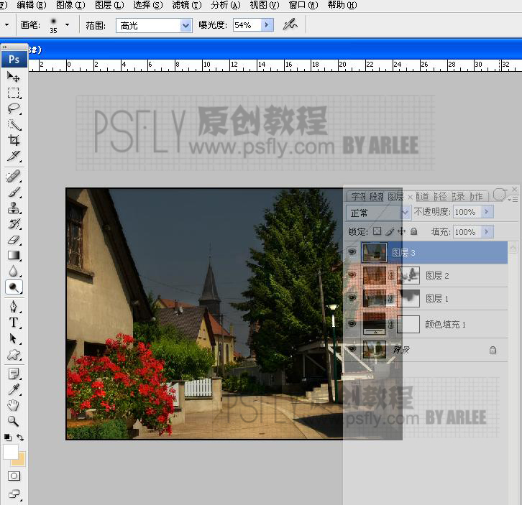Select the Lasso tool
Image resolution: width=522 pixels, height=505 pixels.
tap(14, 108)
